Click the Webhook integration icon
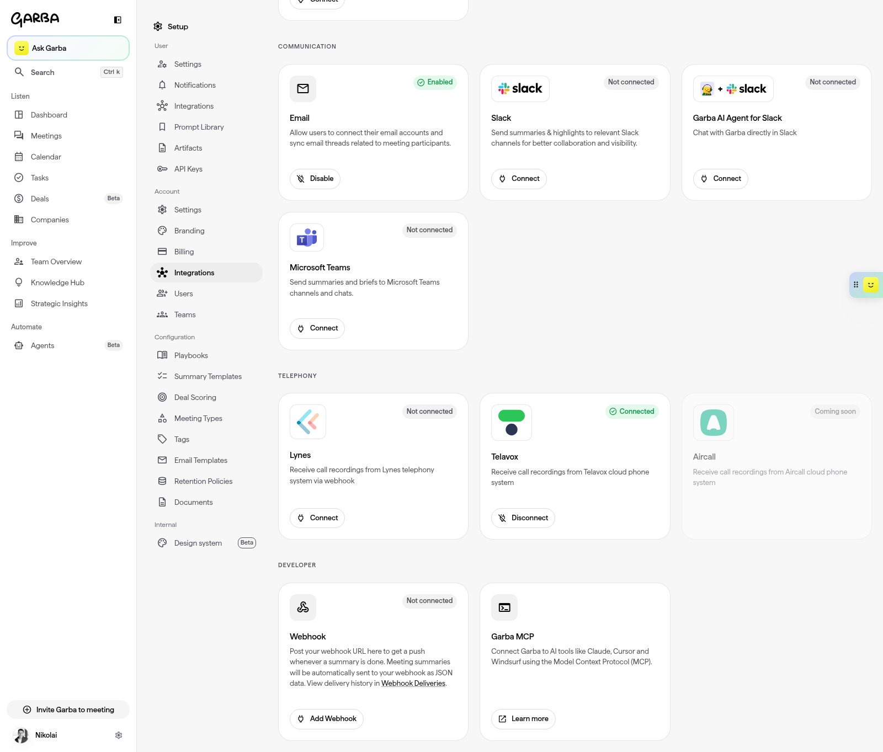Image resolution: width=883 pixels, height=752 pixels. 303,607
